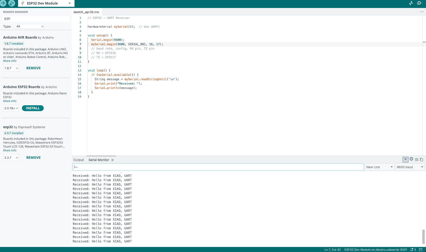Viewport: 426px width, 252px height.
Task: Click line number 13 in the gutter
Action: tap(79, 70)
